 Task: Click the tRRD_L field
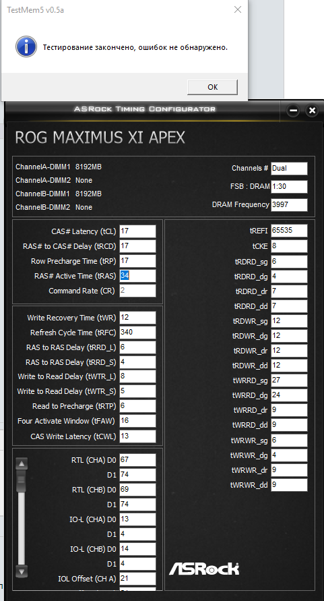[137, 347]
